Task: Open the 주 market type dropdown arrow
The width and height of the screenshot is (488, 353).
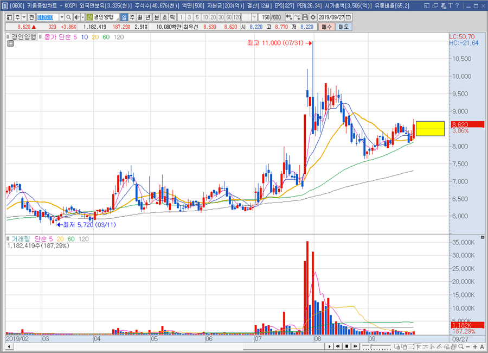Action: pos(24,17)
